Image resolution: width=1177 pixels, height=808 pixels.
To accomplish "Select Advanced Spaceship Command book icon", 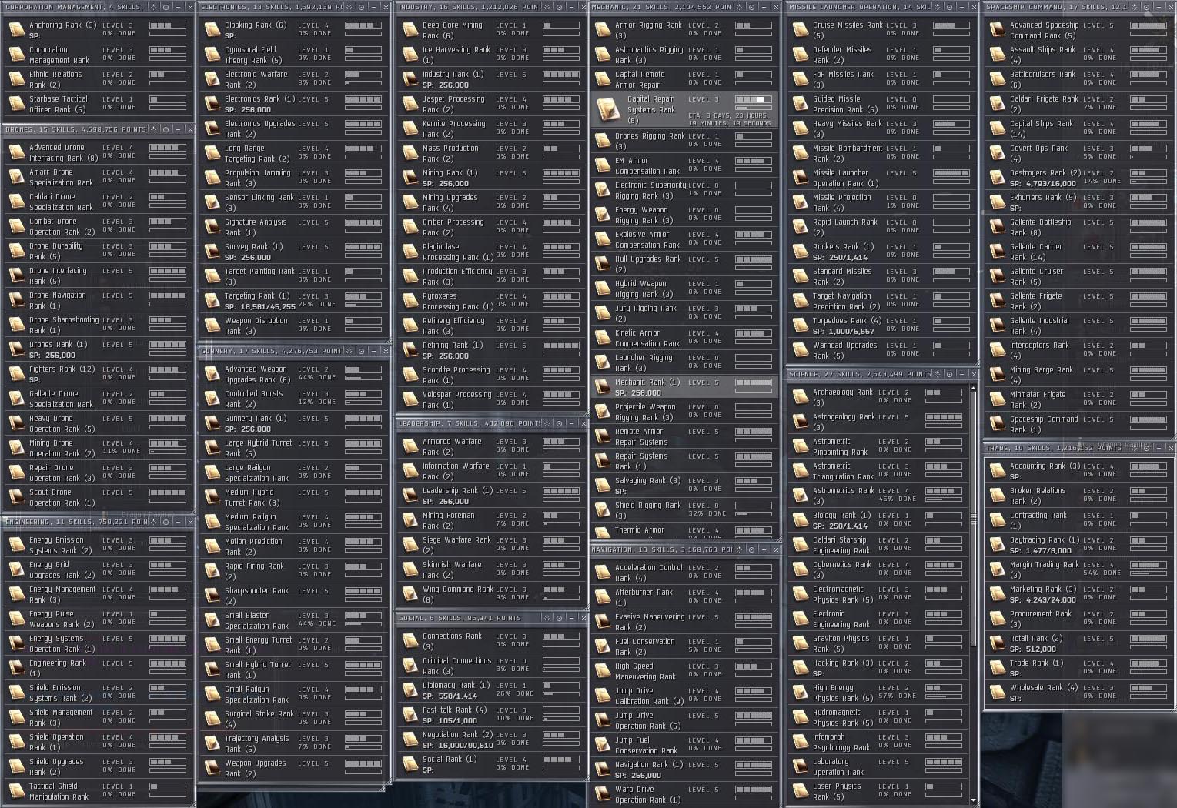I will (x=998, y=30).
